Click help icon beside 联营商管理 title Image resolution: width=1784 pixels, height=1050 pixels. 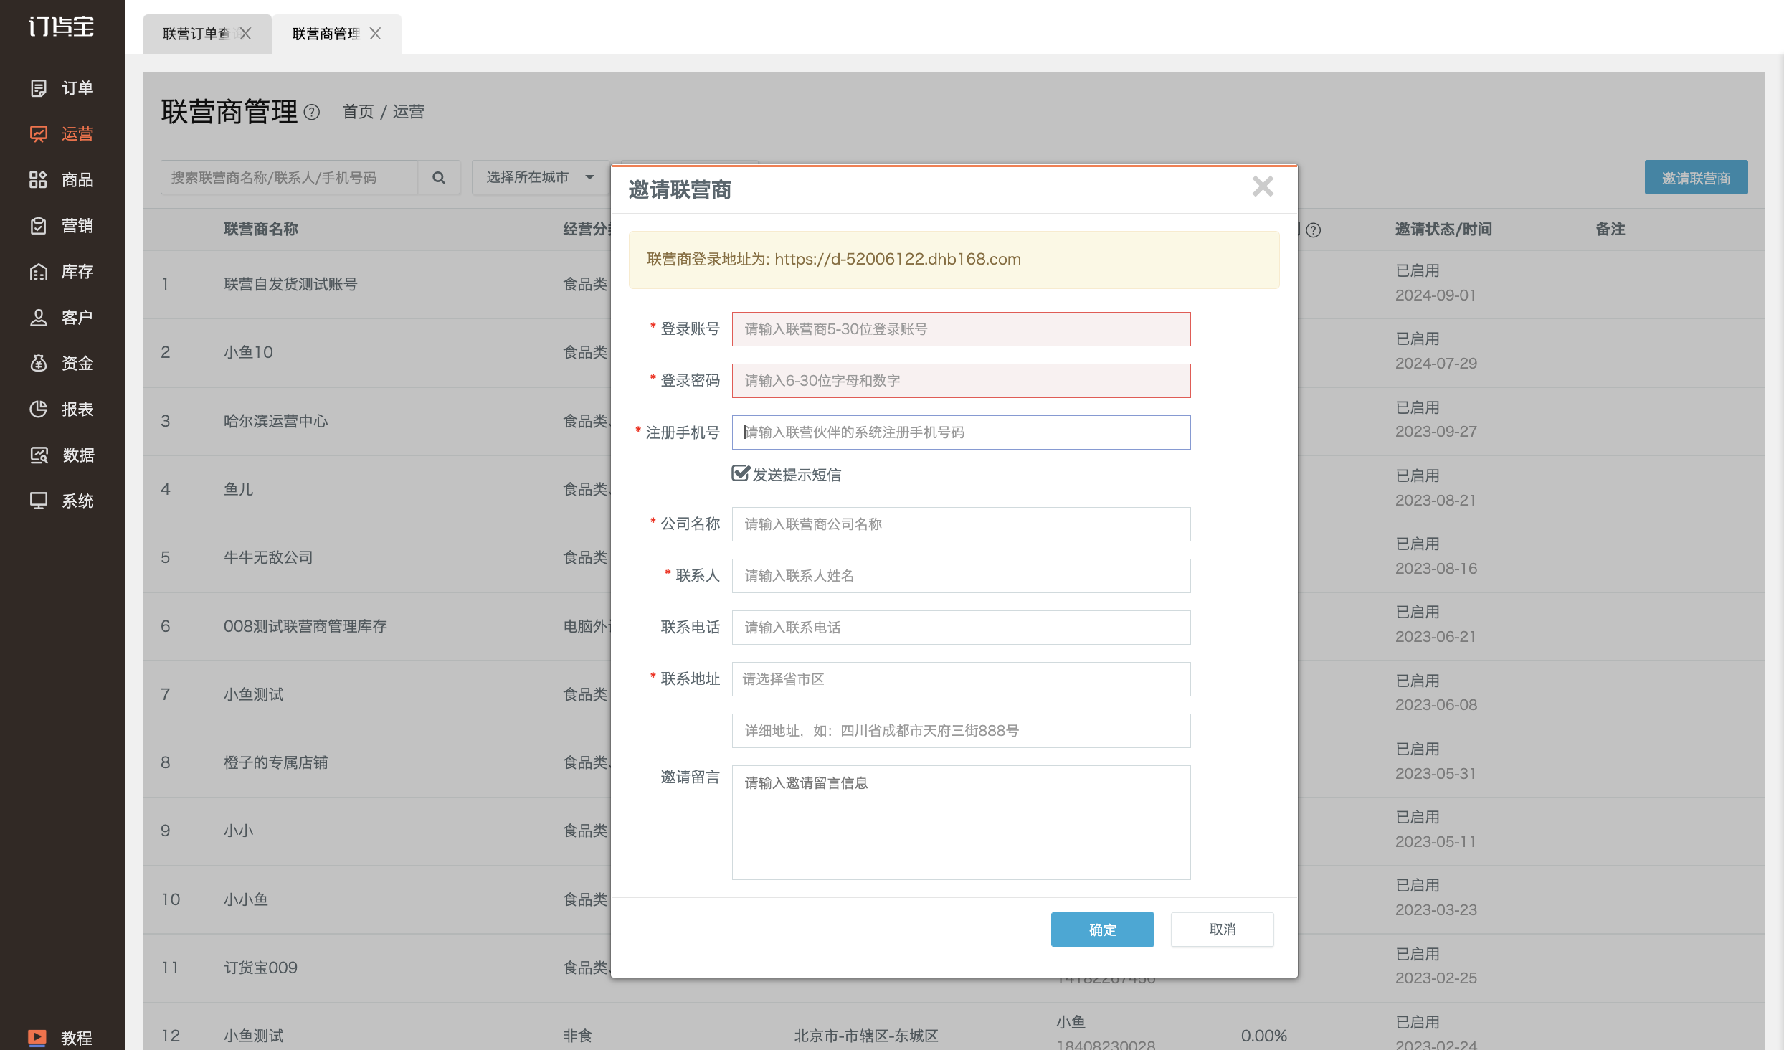pyautogui.click(x=312, y=113)
